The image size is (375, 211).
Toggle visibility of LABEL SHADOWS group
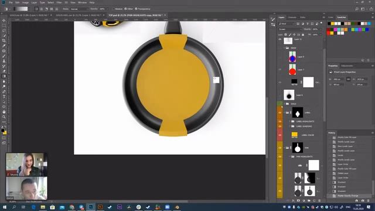coord(279,126)
